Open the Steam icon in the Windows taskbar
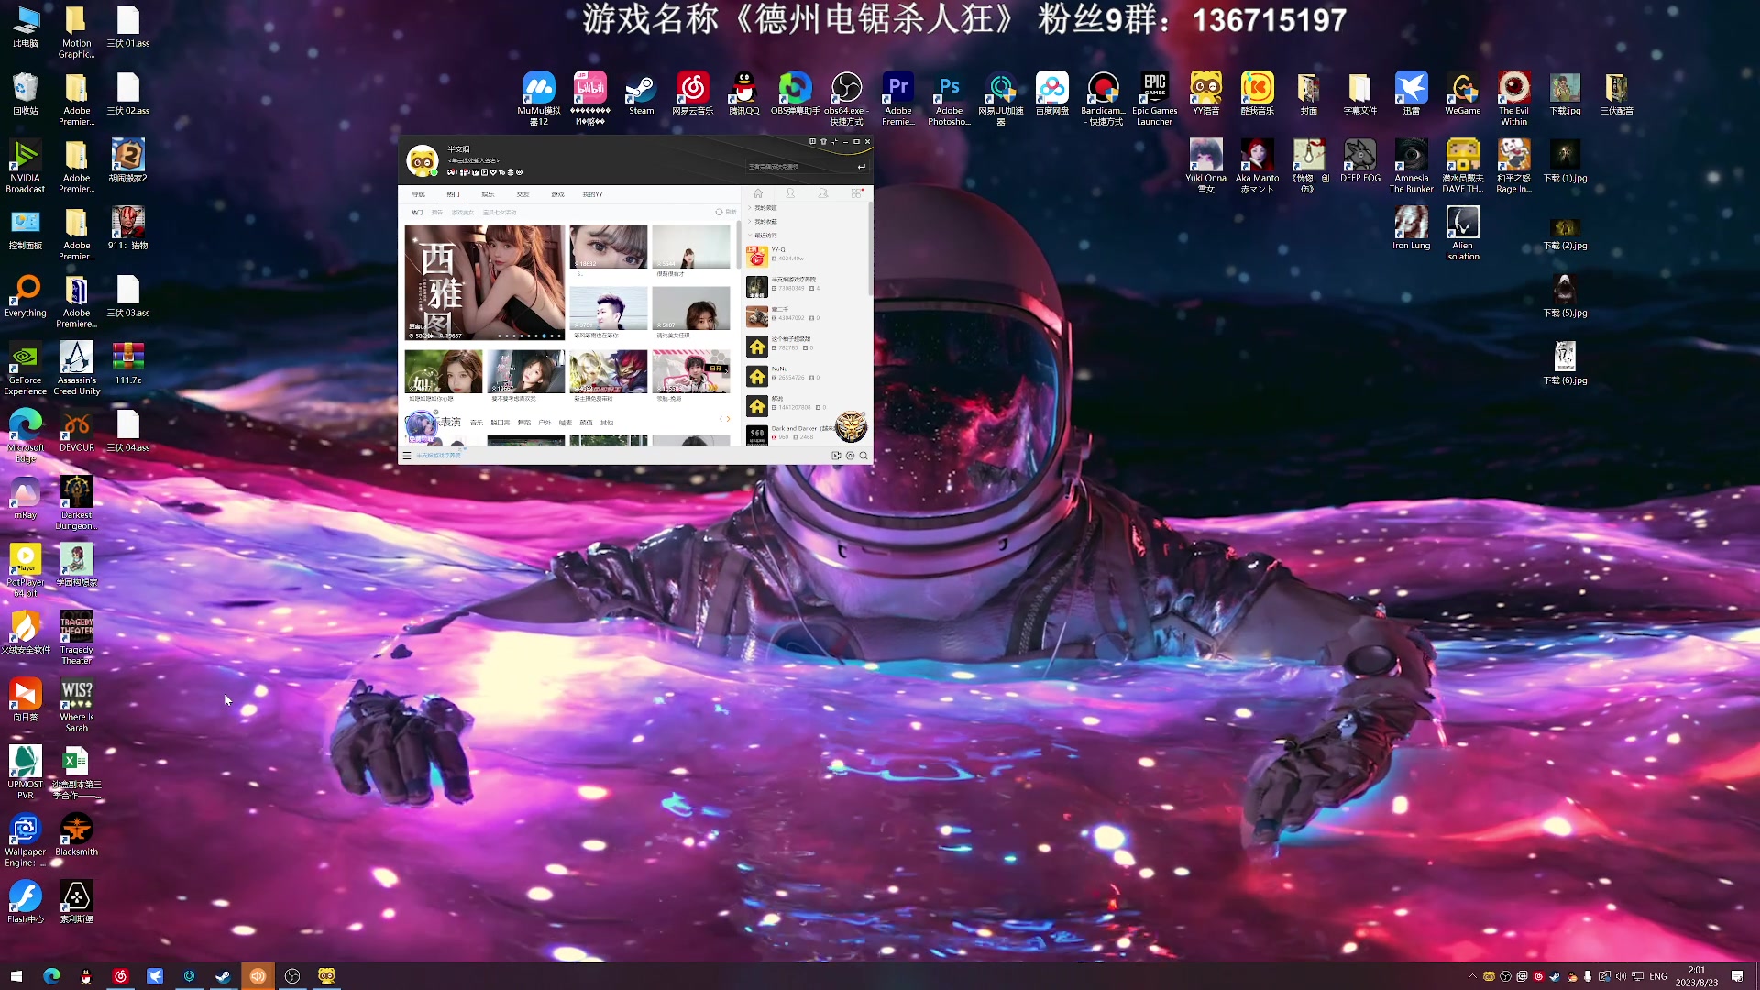The height and width of the screenshot is (990, 1760). click(x=223, y=976)
